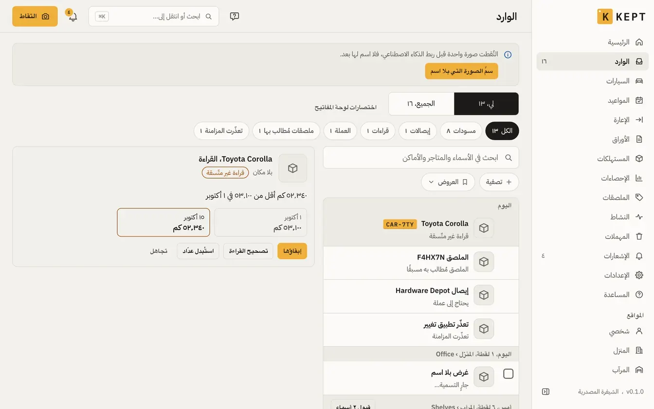Open الإعارة lending section
654x409 pixels.
click(x=592, y=120)
